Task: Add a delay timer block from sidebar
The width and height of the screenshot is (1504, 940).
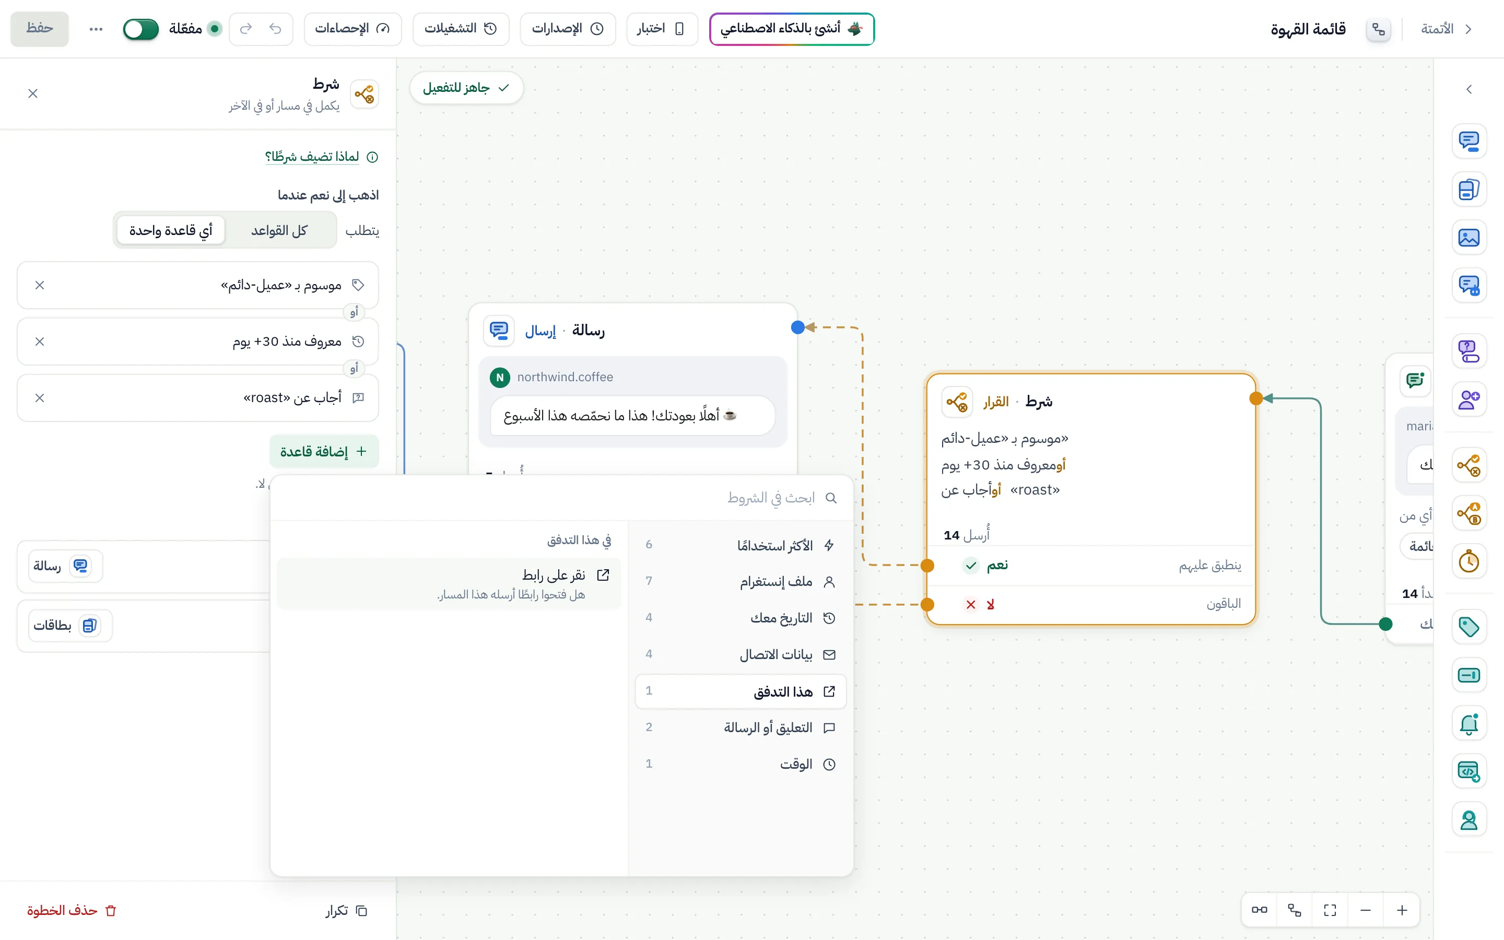Action: pyautogui.click(x=1468, y=561)
